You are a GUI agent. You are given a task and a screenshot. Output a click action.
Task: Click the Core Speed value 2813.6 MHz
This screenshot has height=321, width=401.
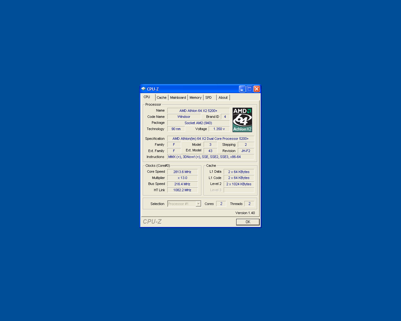(182, 172)
